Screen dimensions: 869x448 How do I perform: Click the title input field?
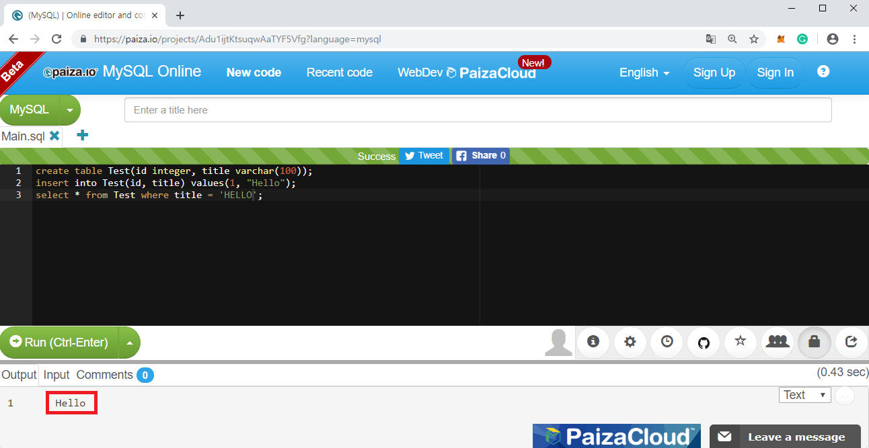click(478, 110)
